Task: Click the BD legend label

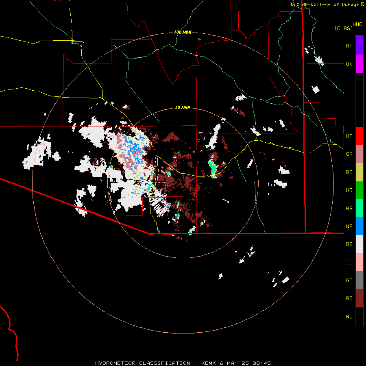Action: [x=349, y=172]
